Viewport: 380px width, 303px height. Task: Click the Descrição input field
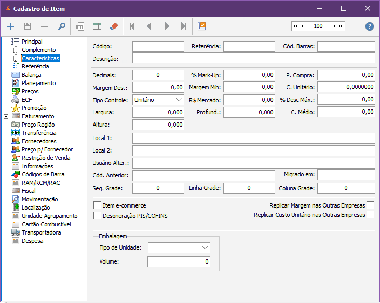pyautogui.click(x=253, y=58)
